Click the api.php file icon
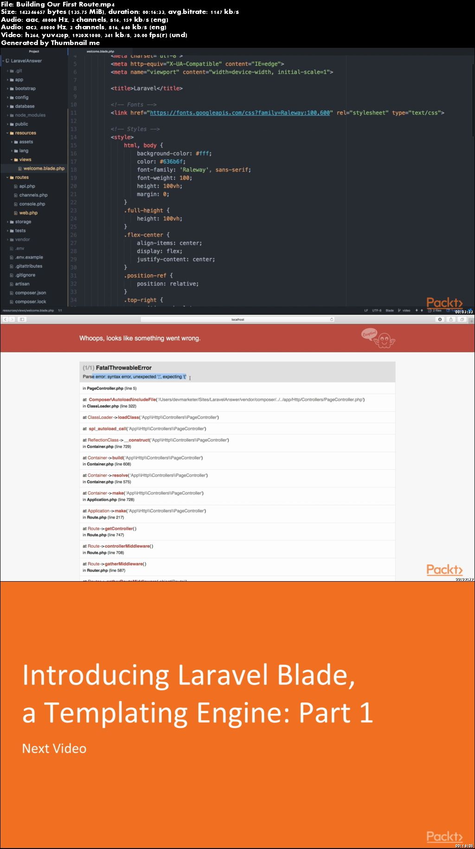 pyautogui.click(x=16, y=186)
